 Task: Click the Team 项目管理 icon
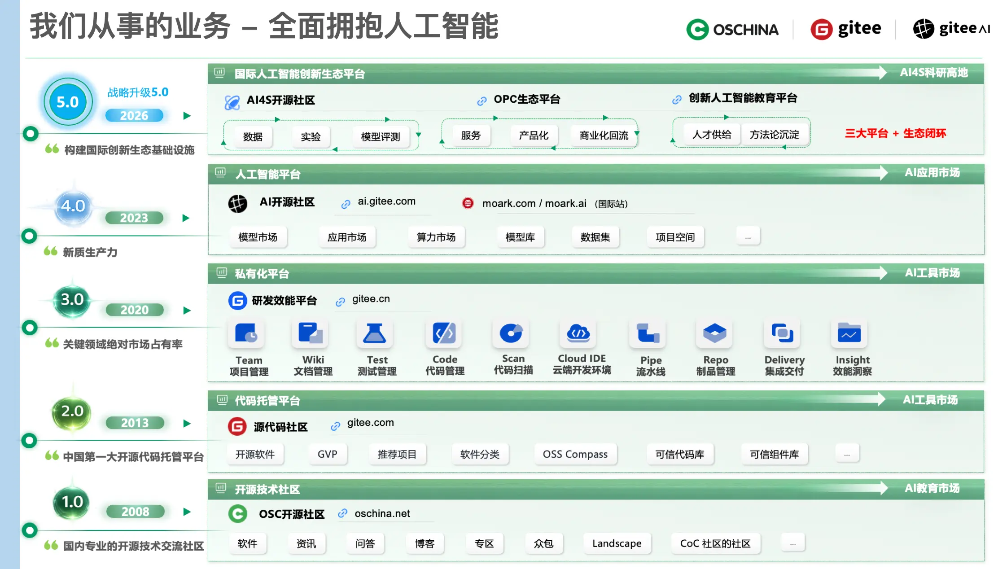pyautogui.click(x=246, y=334)
